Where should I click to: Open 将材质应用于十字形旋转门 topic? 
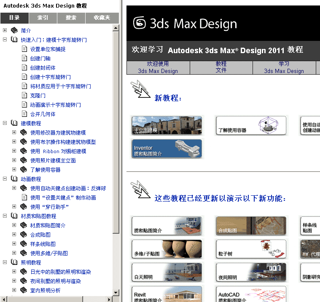[x=60, y=86]
